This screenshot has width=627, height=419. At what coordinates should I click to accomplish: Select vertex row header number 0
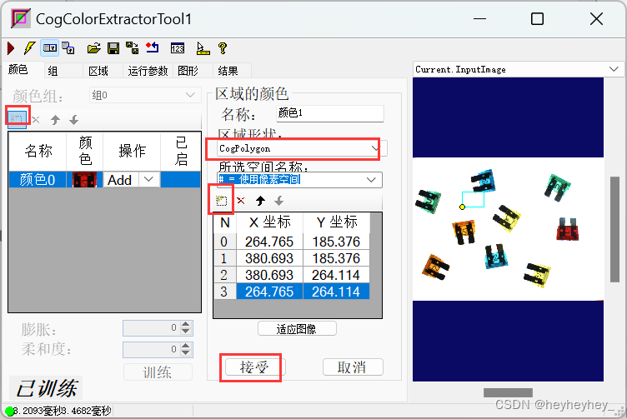coord(224,242)
